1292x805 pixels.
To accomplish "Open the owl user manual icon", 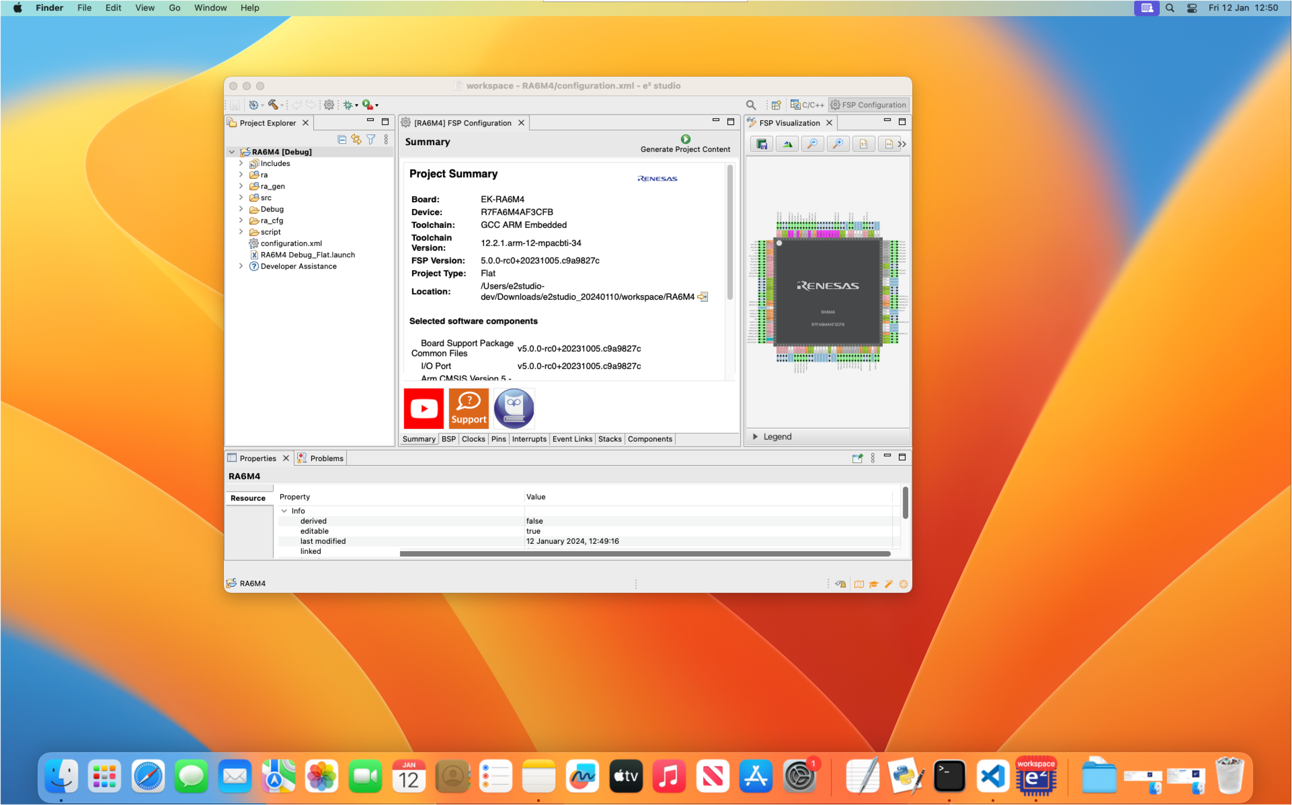I will [514, 409].
